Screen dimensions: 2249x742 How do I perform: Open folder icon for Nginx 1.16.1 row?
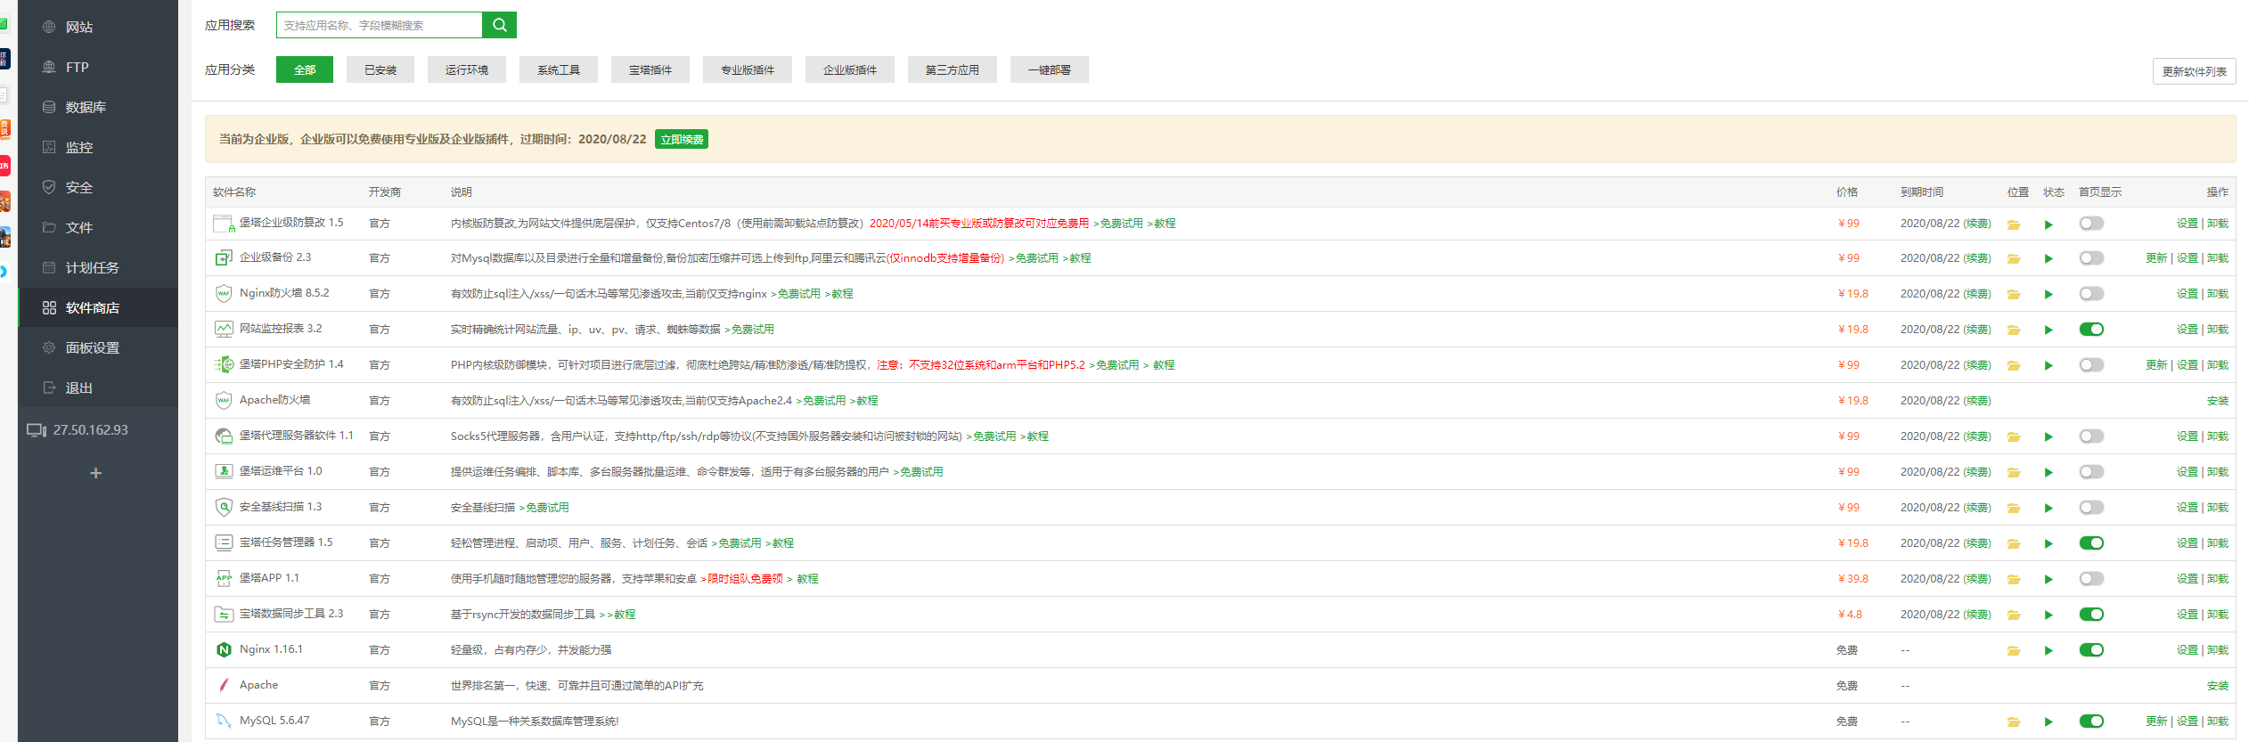(2014, 651)
